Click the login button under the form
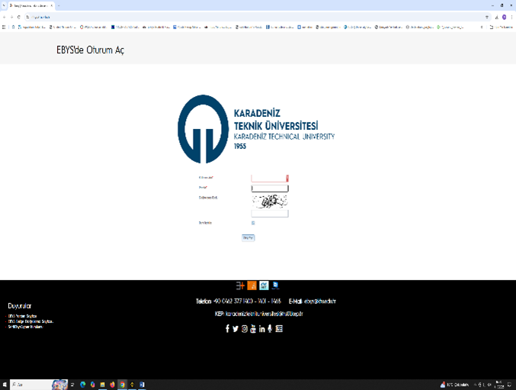Viewport: 516px width, 390px height. pyautogui.click(x=248, y=238)
